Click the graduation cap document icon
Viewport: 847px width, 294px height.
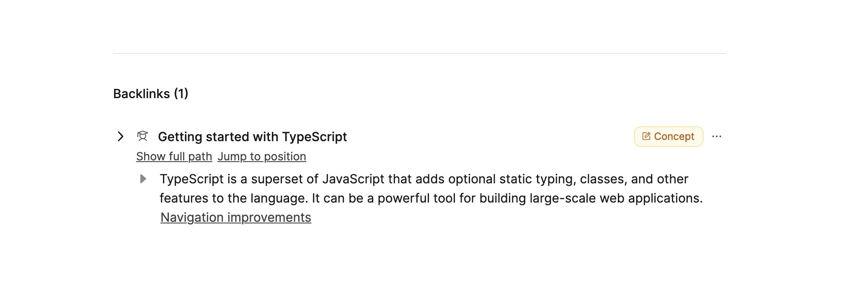tap(142, 137)
